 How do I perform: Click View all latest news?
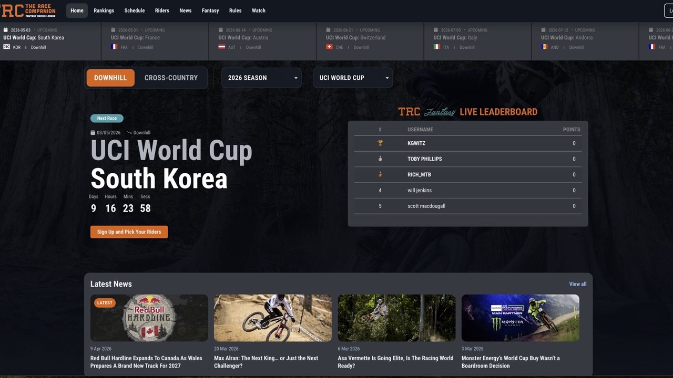[x=578, y=284]
